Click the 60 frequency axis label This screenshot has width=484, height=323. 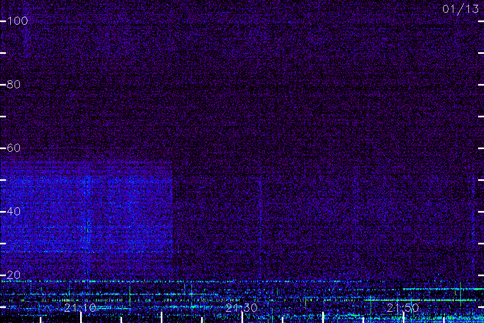tap(14, 148)
